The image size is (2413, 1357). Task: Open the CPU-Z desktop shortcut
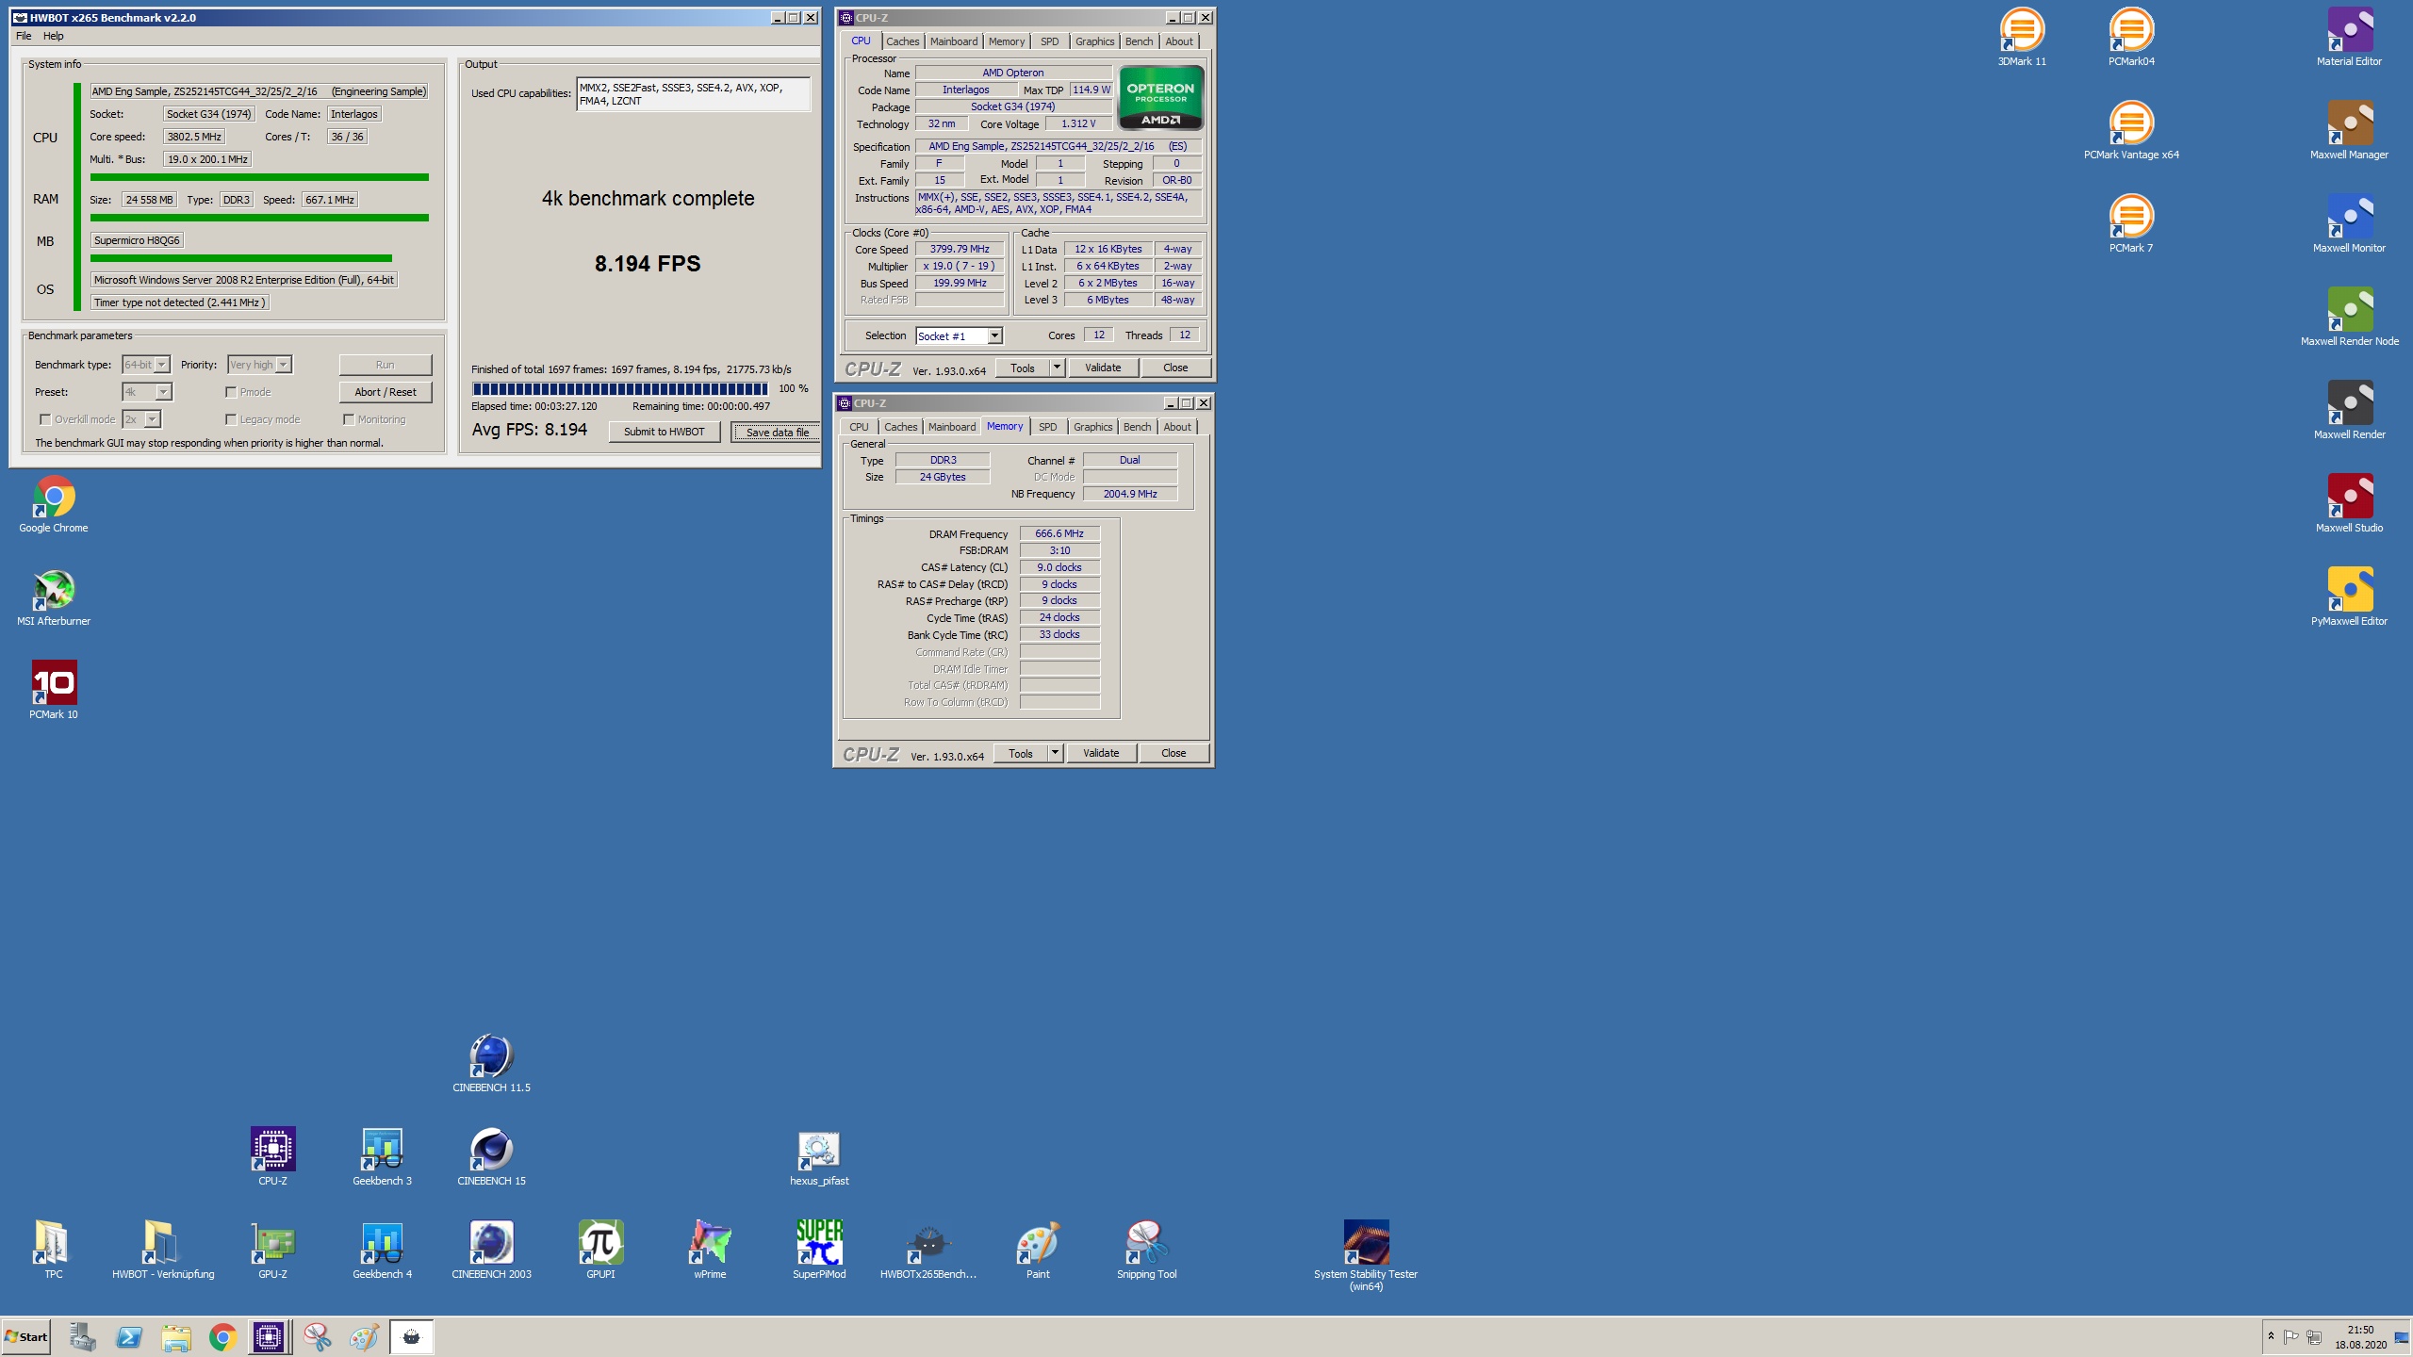[272, 1157]
